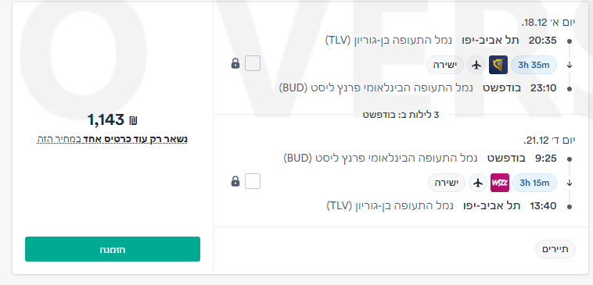Click the '3 לילות ב: בודפשט' layover label

pyautogui.click(x=401, y=115)
